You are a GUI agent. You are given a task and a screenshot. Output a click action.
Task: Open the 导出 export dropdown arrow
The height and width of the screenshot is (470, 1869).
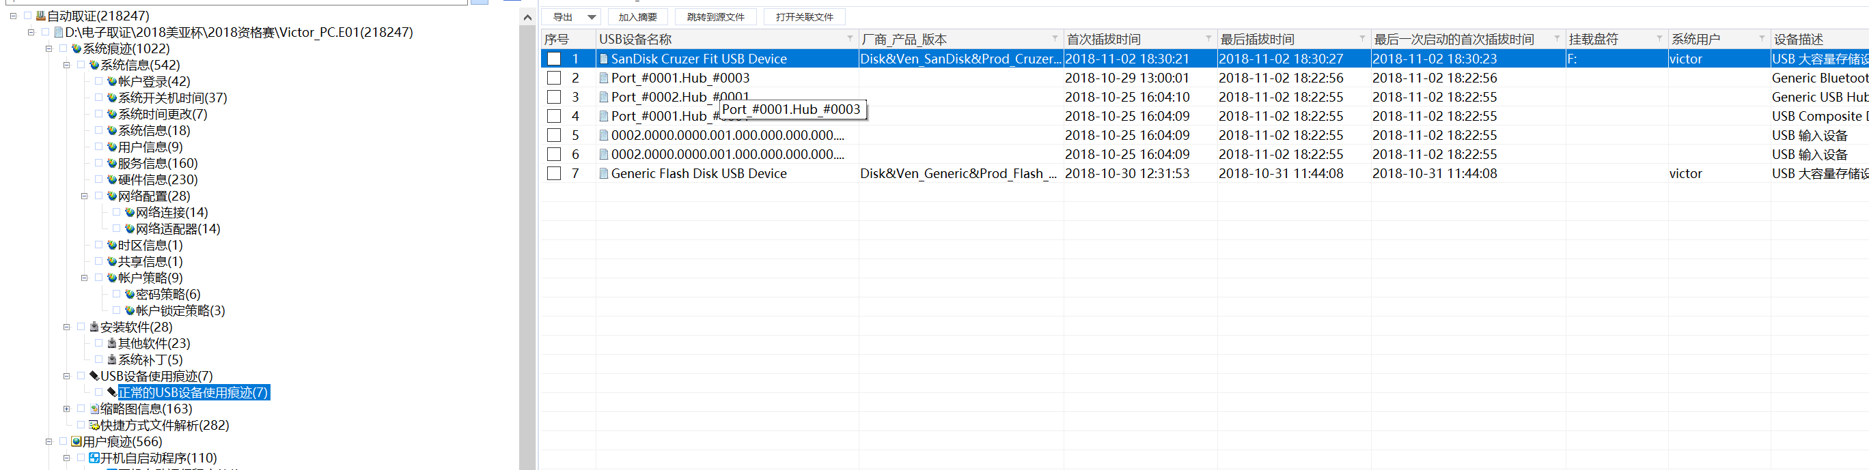[x=592, y=17]
